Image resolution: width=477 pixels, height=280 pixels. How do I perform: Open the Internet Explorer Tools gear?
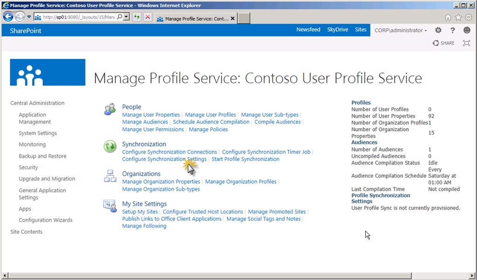coord(469,17)
